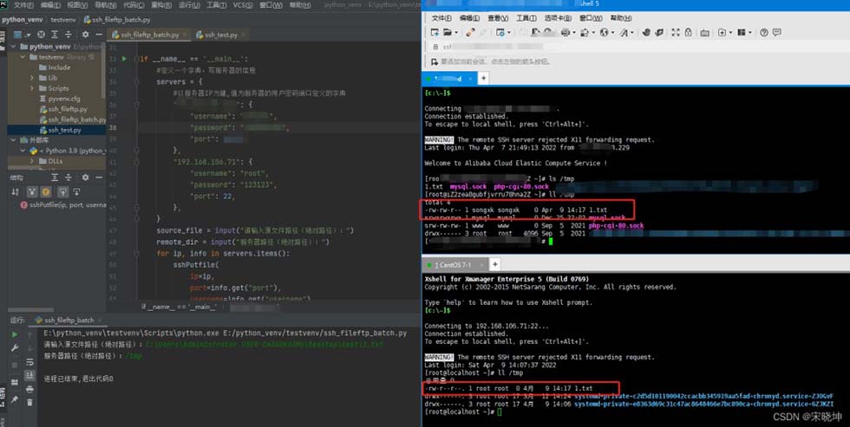Click python_venv in the breadcrumb bar

pos(23,19)
